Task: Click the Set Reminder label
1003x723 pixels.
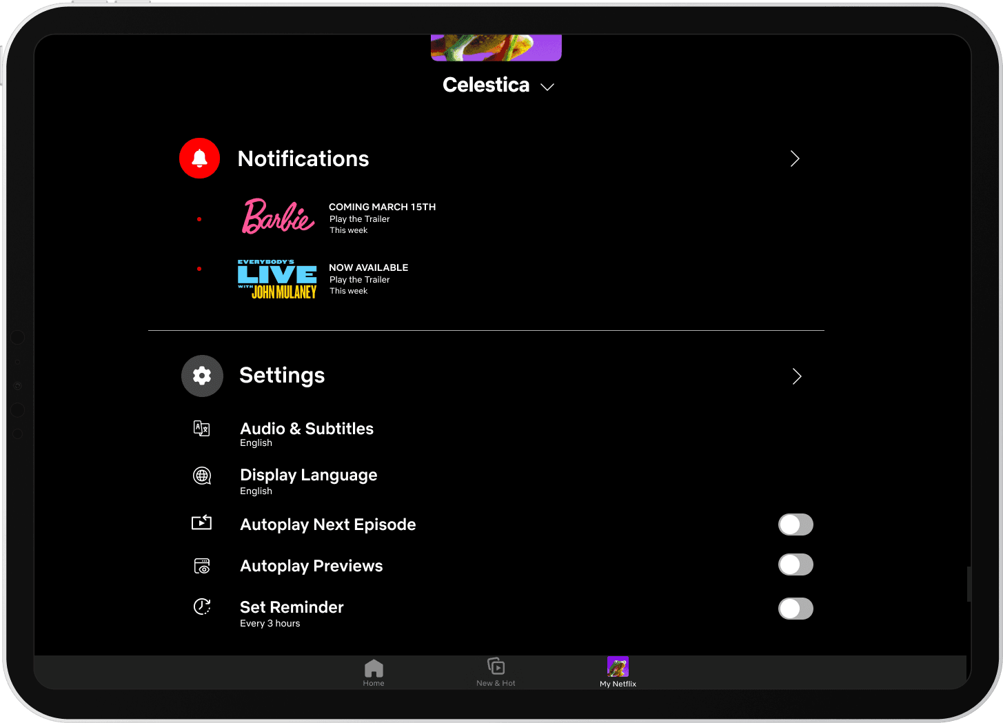Action: click(x=292, y=607)
